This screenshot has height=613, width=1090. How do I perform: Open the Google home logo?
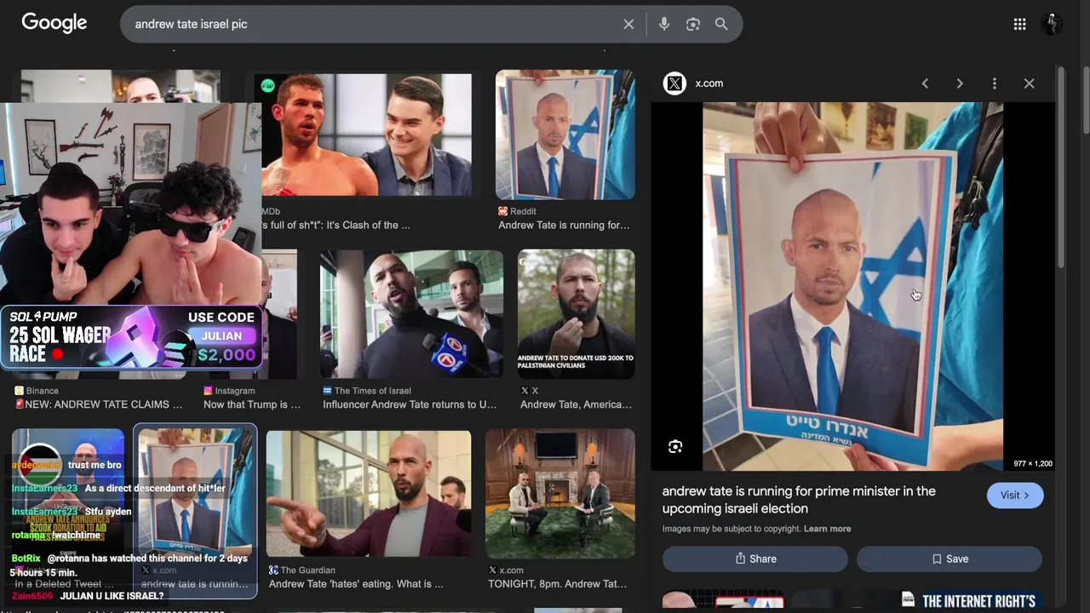[54, 24]
